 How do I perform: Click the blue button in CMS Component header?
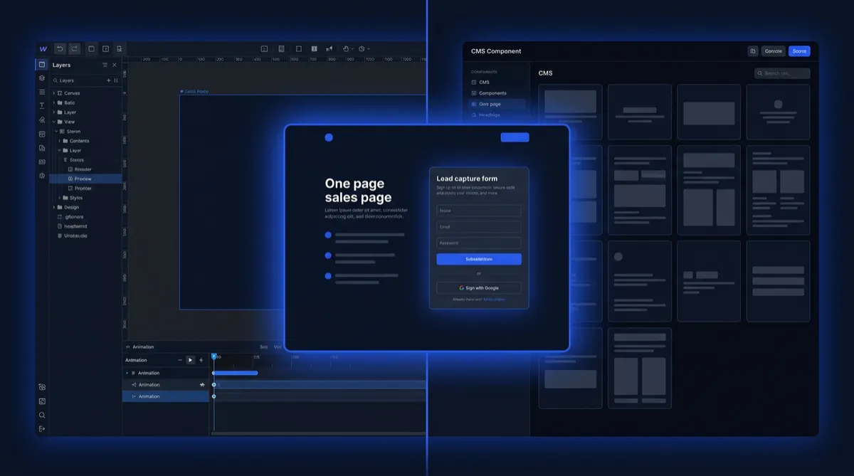coord(799,51)
